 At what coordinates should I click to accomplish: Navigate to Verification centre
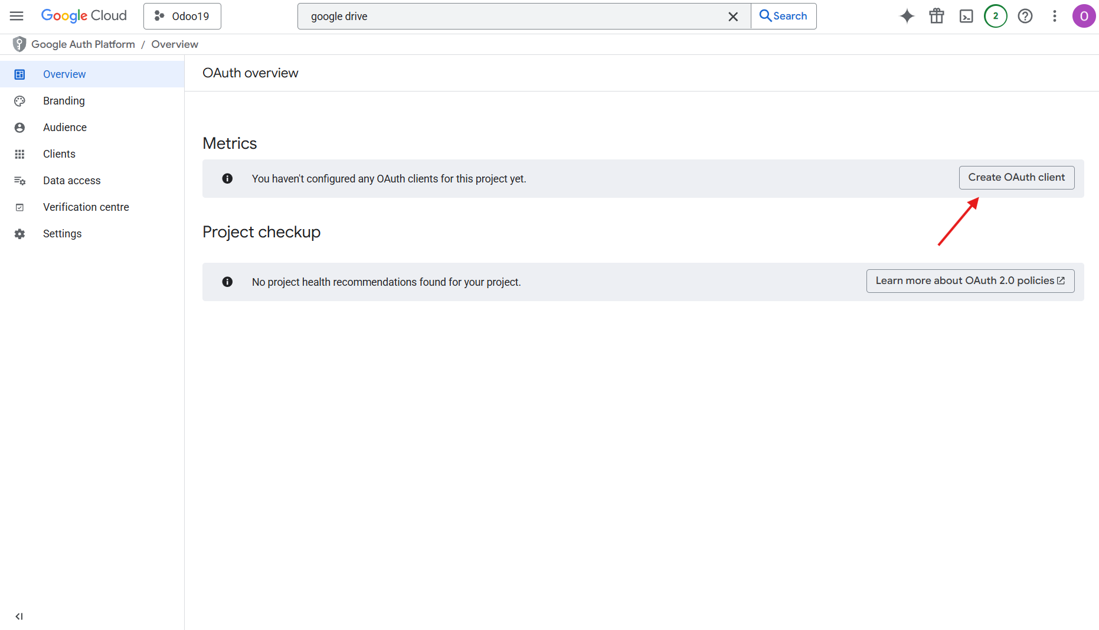pos(86,207)
